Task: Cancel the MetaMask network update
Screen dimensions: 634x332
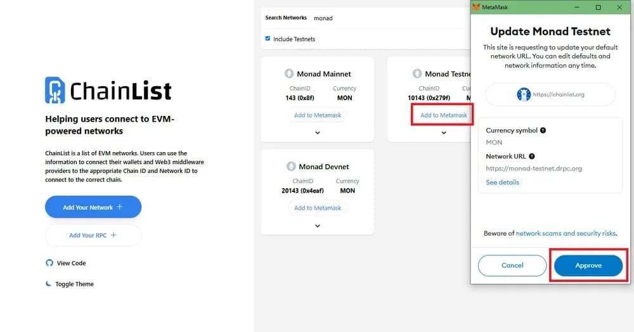Action: (x=512, y=265)
